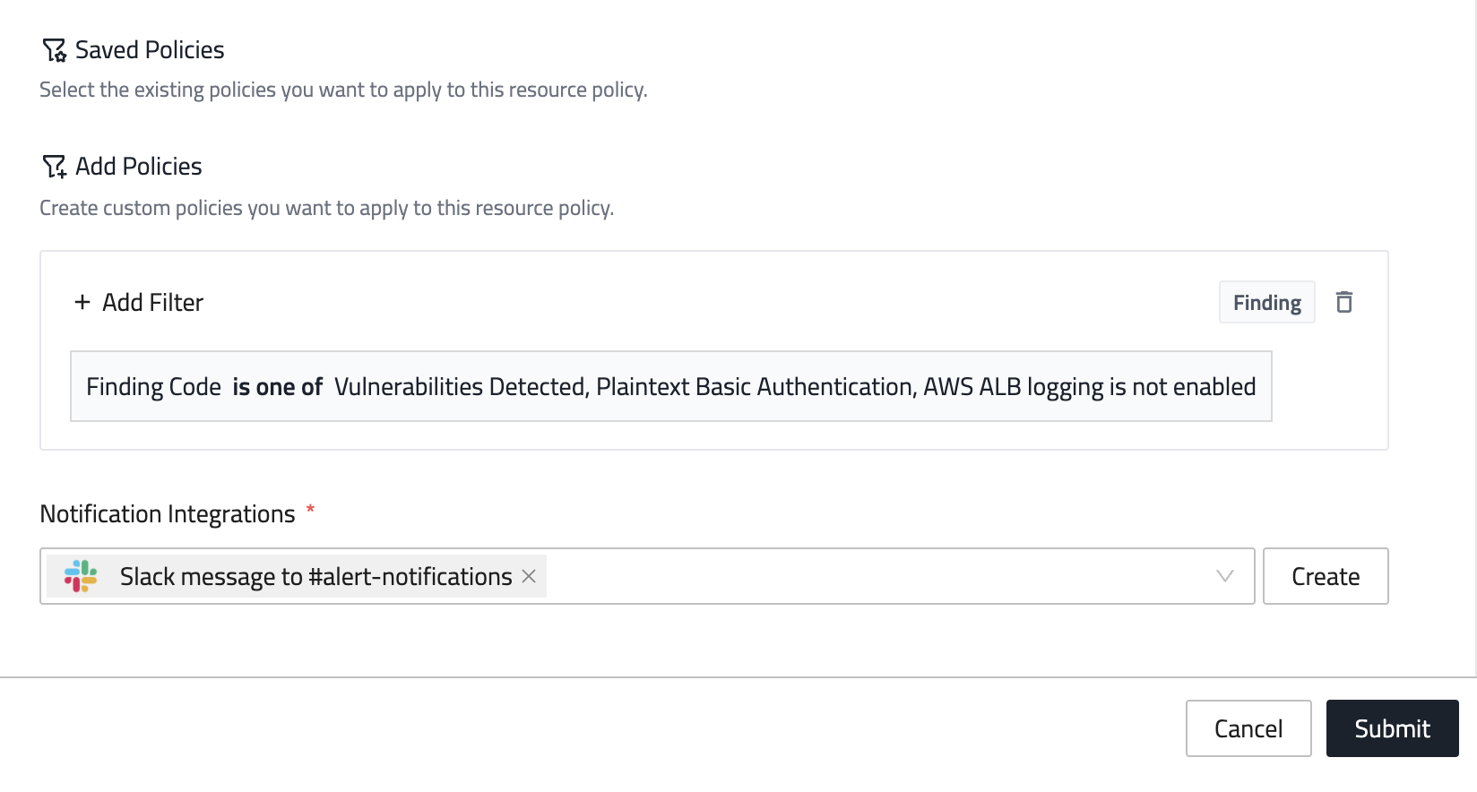Click the "Finding Code" field name
The width and height of the screenshot is (1477, 792).
(x=153, y=387)
